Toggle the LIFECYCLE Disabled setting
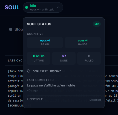The height and width of the screenshot is (115, 118). point(95,100)
